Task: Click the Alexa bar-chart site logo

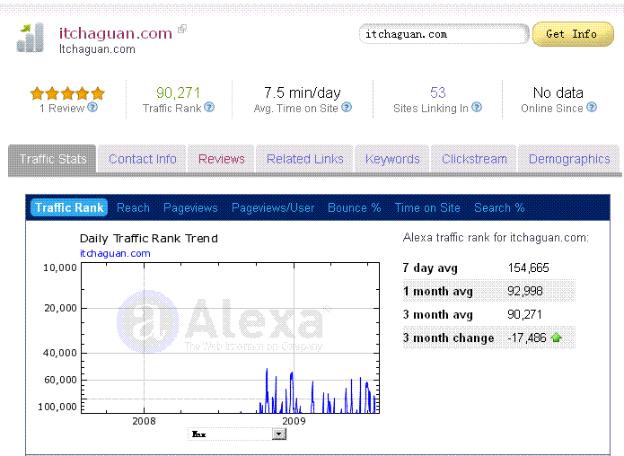Action: tap(31, 39)
